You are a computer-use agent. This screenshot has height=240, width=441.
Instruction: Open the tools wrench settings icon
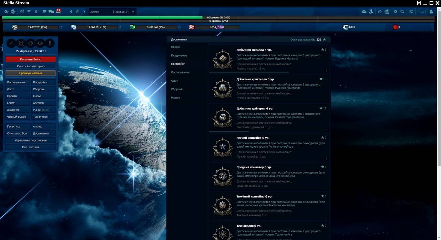click(x=411, y=12)
